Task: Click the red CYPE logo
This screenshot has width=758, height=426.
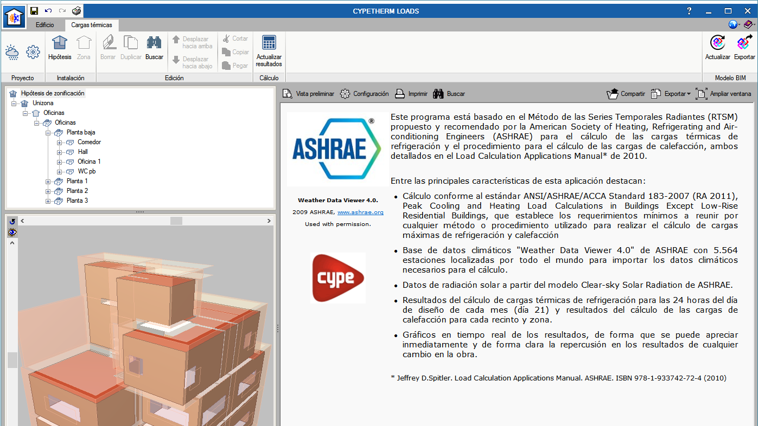Action: [338, 277]
